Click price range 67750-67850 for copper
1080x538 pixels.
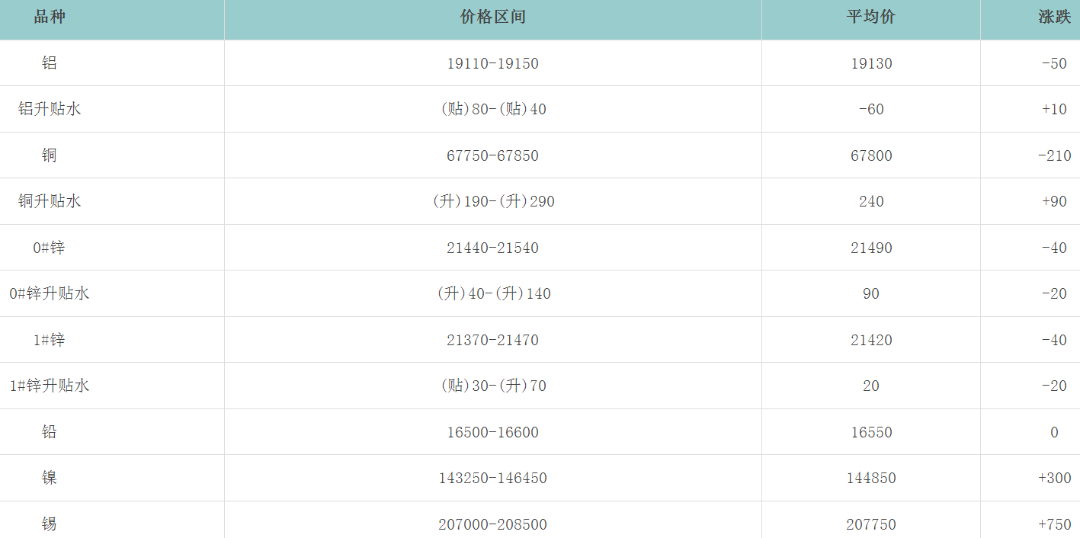[x=492, y=155]
